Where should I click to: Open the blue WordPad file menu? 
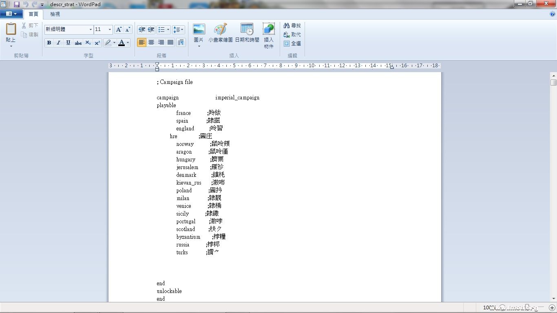pos(11,14)
